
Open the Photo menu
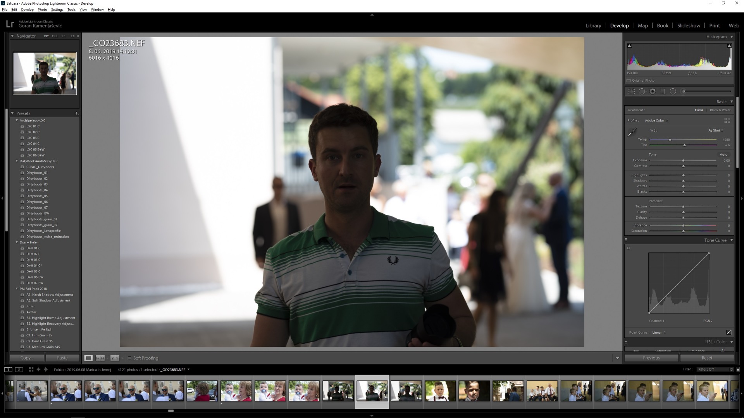click(x=42, y=10)
